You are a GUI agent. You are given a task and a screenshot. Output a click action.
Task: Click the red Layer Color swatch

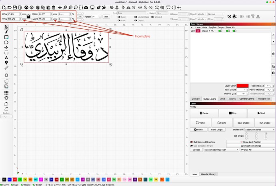click(x=242, y=86)
